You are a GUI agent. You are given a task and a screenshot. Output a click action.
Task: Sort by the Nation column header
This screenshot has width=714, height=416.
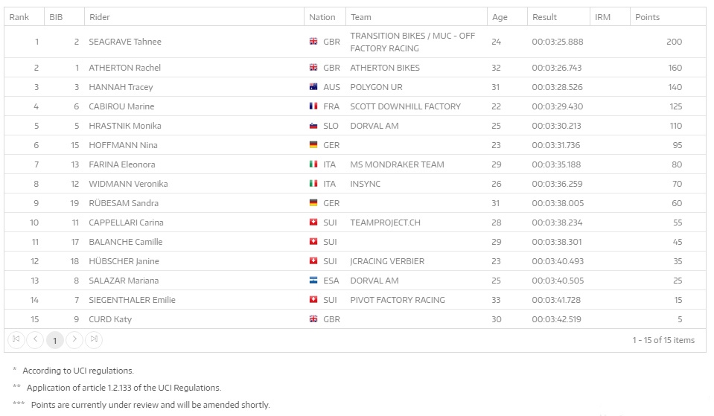322,17
